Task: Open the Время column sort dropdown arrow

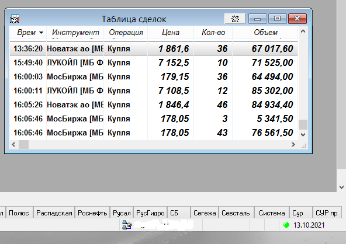Action: 41,33
